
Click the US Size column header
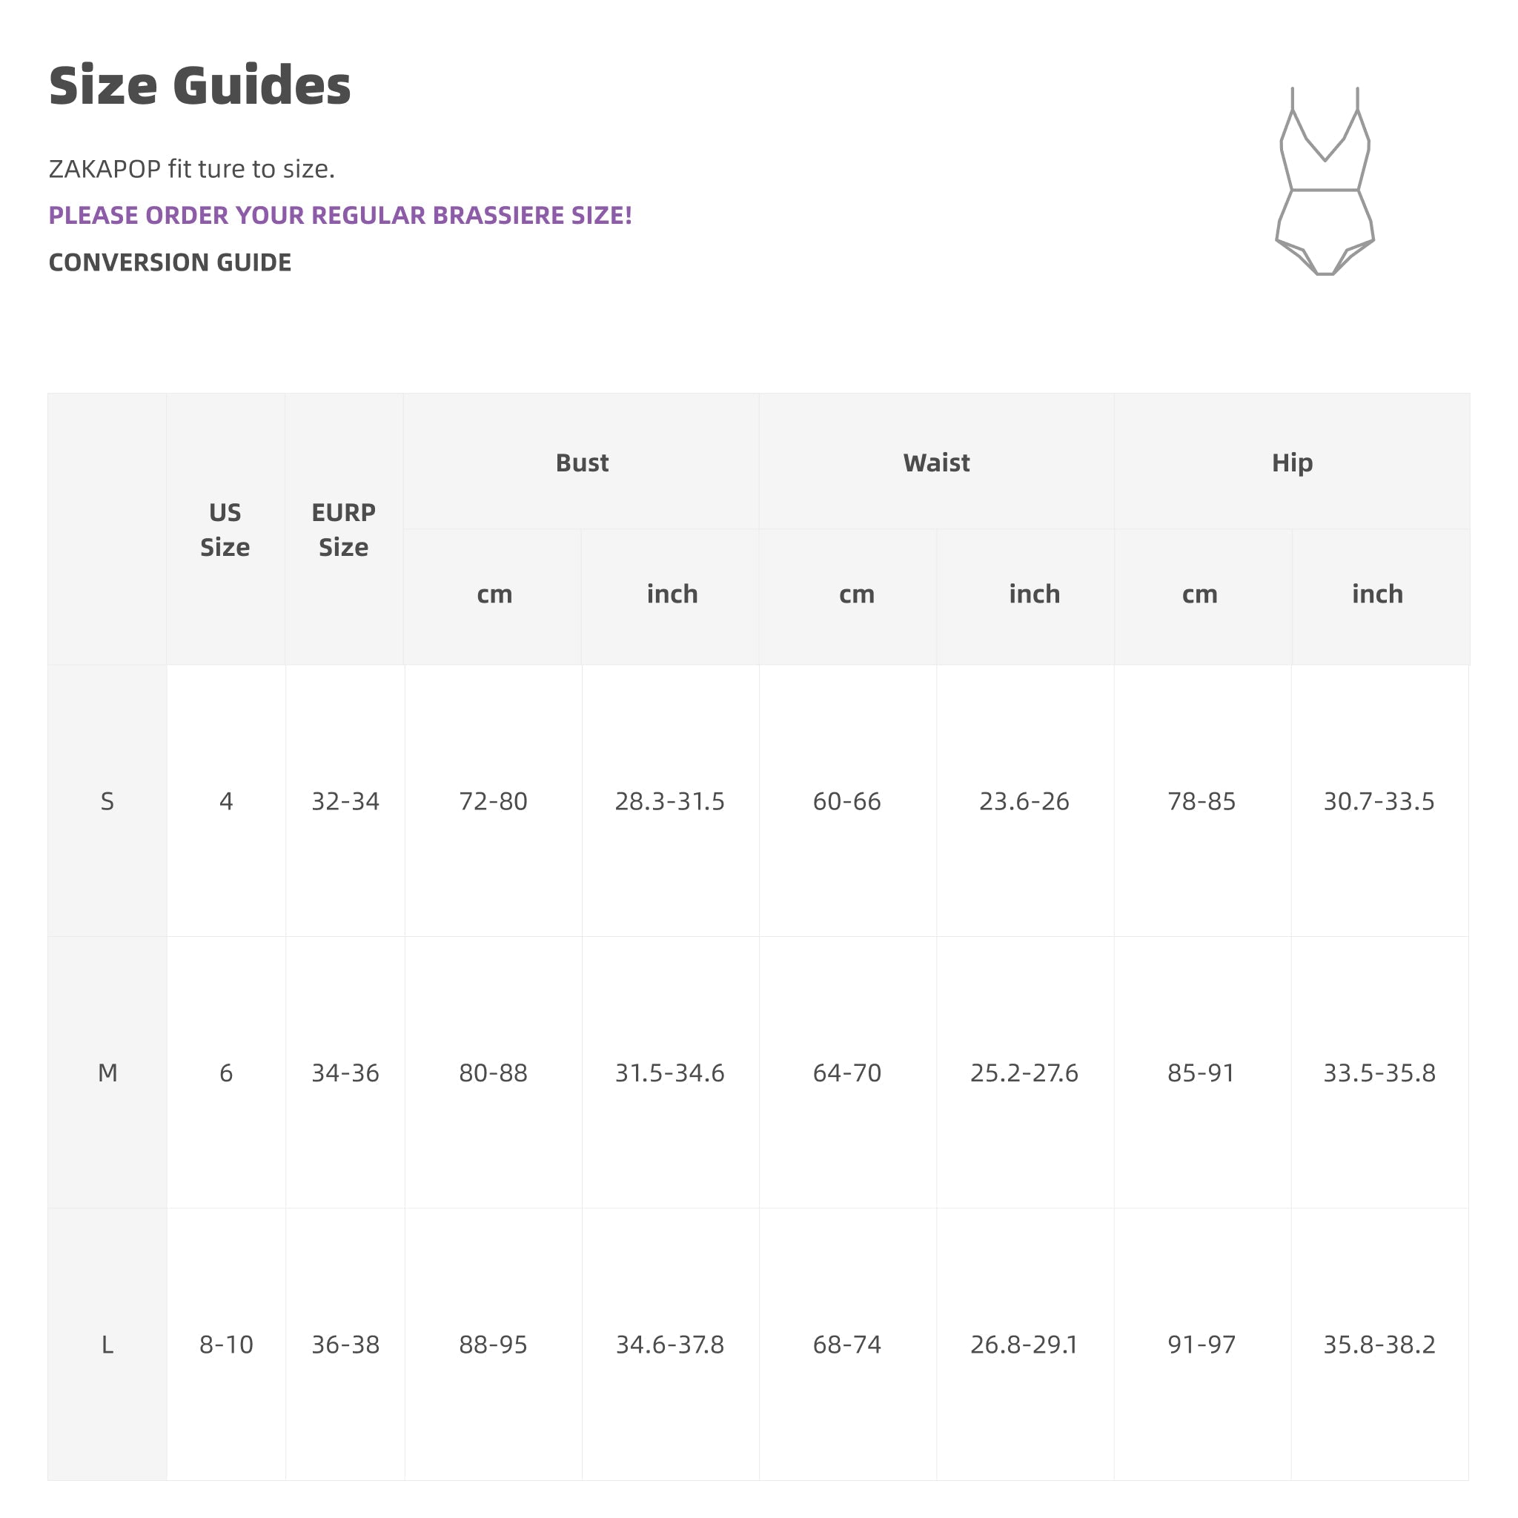225,529
